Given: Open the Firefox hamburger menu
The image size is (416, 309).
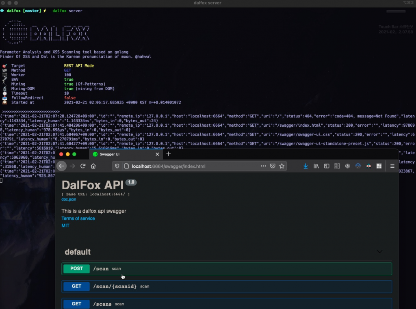Looking at the screenshot, I should [x=392, y=166].
